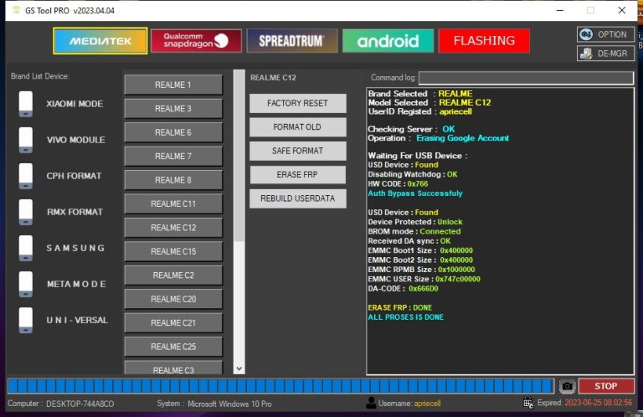Choose XIAOMI MODE brand label
643x417 pixels.
pos(75,104)
